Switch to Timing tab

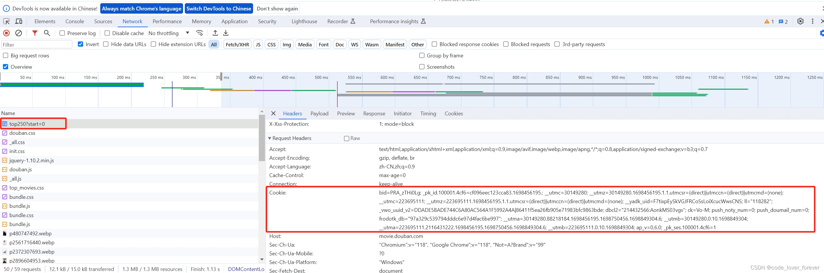tap(428, 114)
